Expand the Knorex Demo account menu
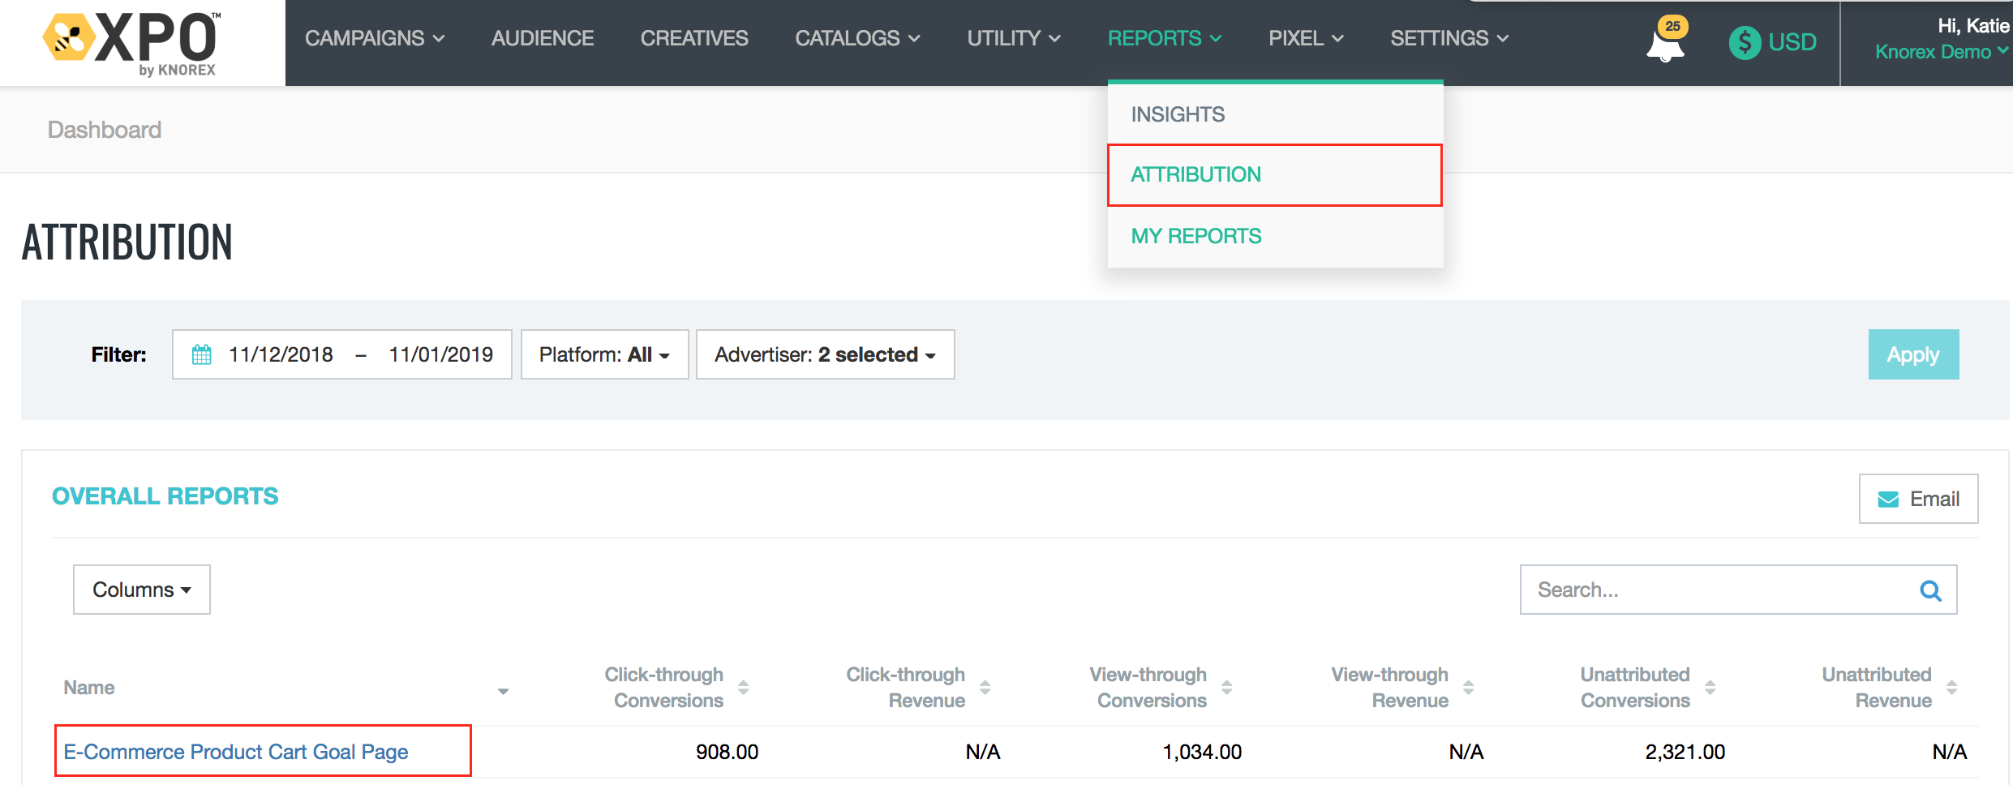Screen dimensions: 2013x785 (1940, 52)
